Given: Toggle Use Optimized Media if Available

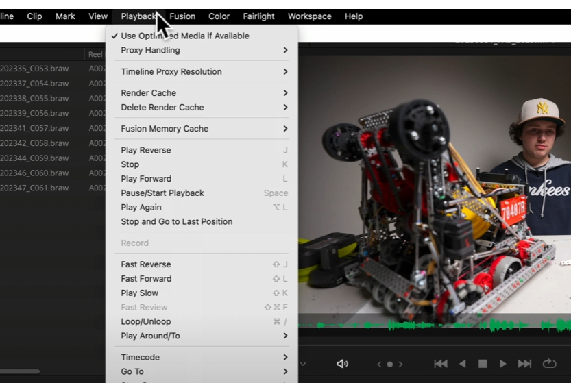Looking at the screenshot, I should coord(202,36).
